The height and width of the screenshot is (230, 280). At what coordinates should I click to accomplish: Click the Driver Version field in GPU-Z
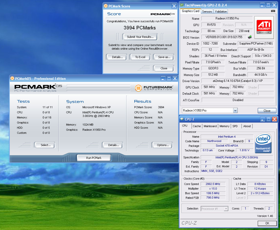click(238, 81)
